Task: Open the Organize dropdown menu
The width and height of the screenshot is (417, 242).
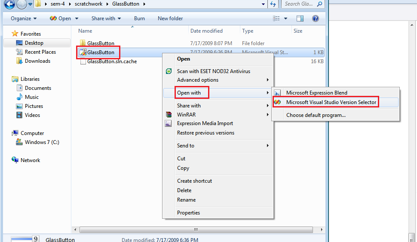Action: pyautogui.click(x=24, y=18)
